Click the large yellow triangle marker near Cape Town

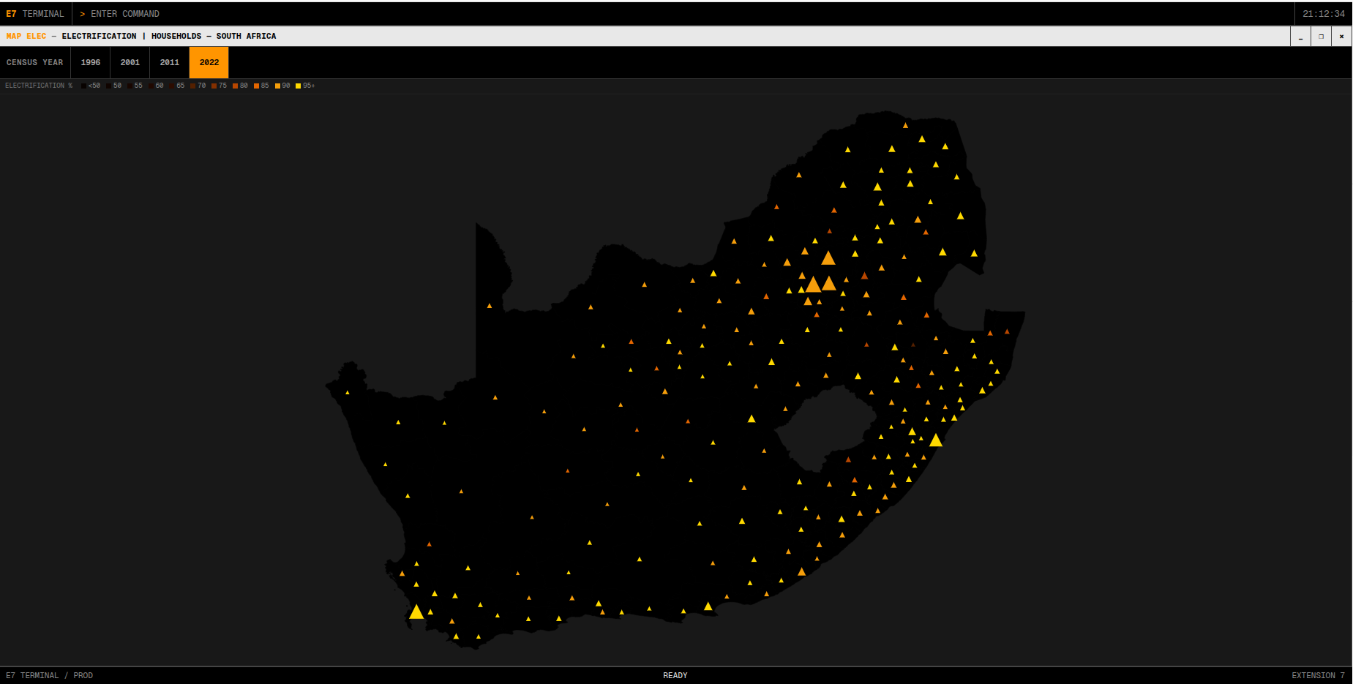click(416, 612)
